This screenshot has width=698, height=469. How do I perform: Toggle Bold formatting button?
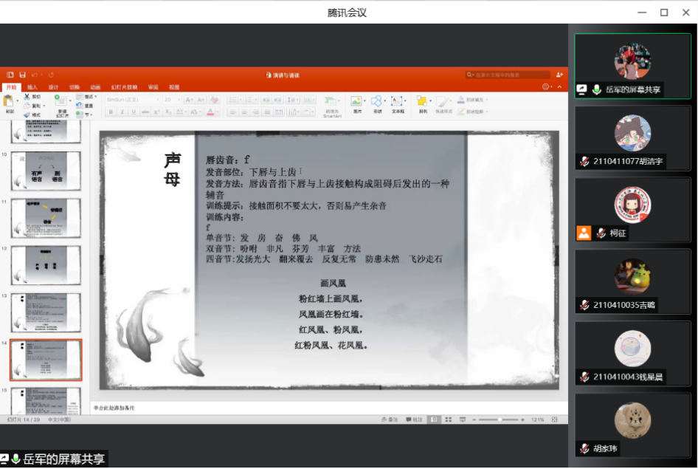(x=111, y=112)
